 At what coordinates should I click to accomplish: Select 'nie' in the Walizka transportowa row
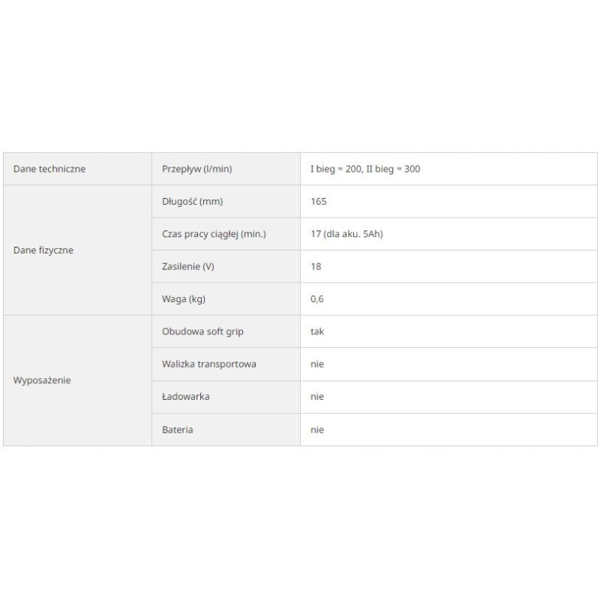coord(317,364)
